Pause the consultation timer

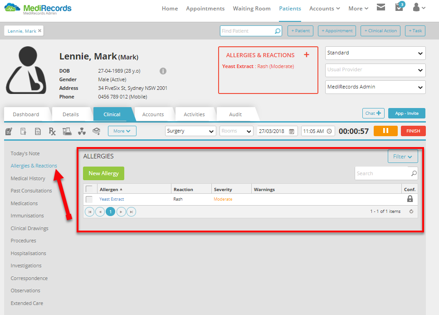[385, 131]
